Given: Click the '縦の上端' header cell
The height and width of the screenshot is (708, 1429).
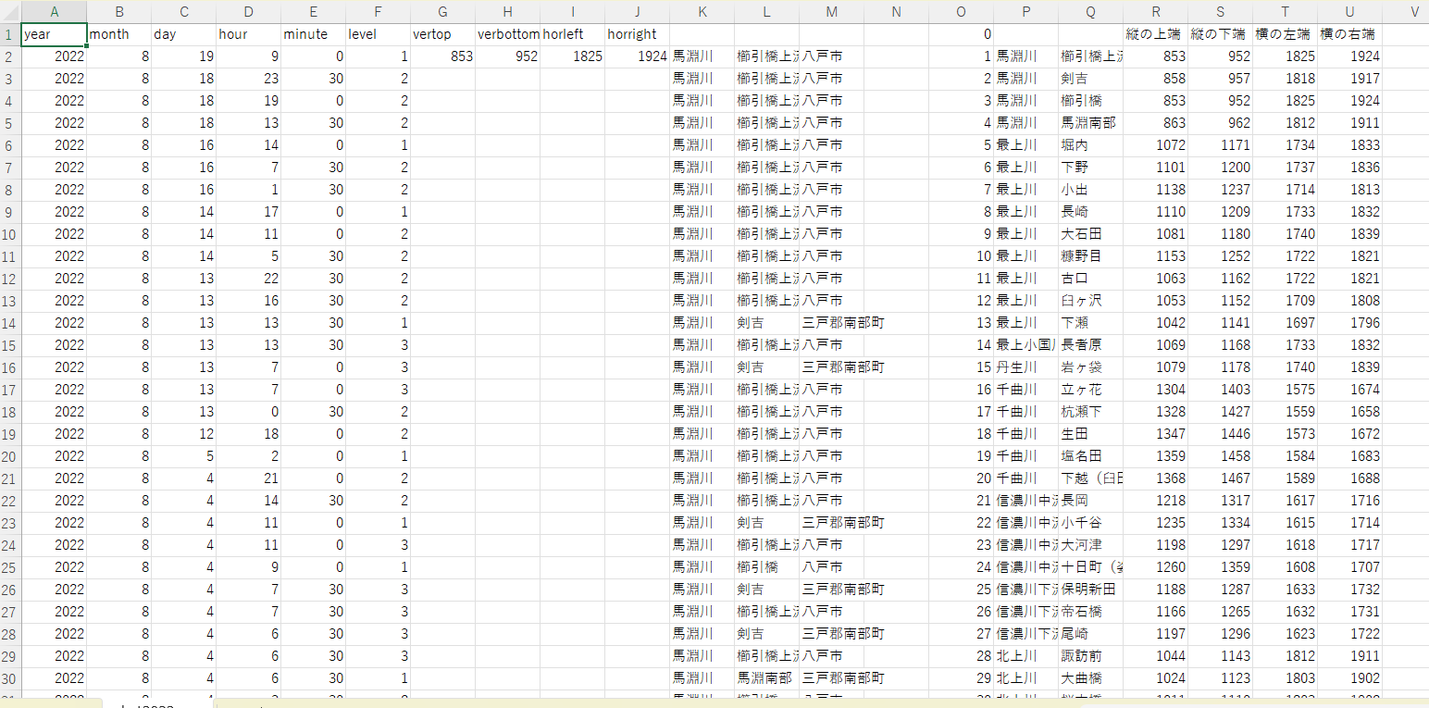Looking at the screenshot, I should click(x=1155, y=34).
